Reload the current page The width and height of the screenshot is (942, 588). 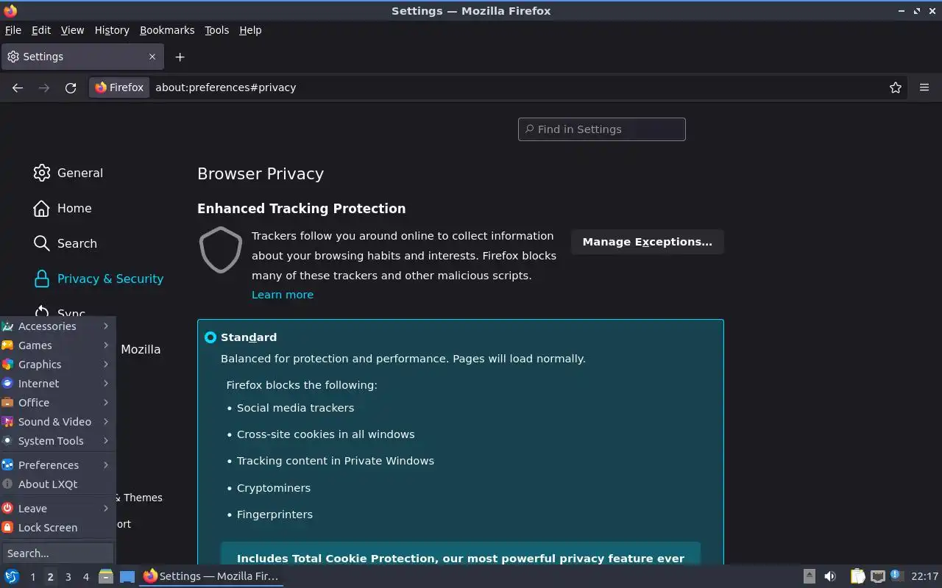coord(71,87)
